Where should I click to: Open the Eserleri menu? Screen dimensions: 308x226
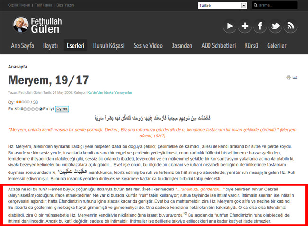pyautogui.click(x=75, y=46)
